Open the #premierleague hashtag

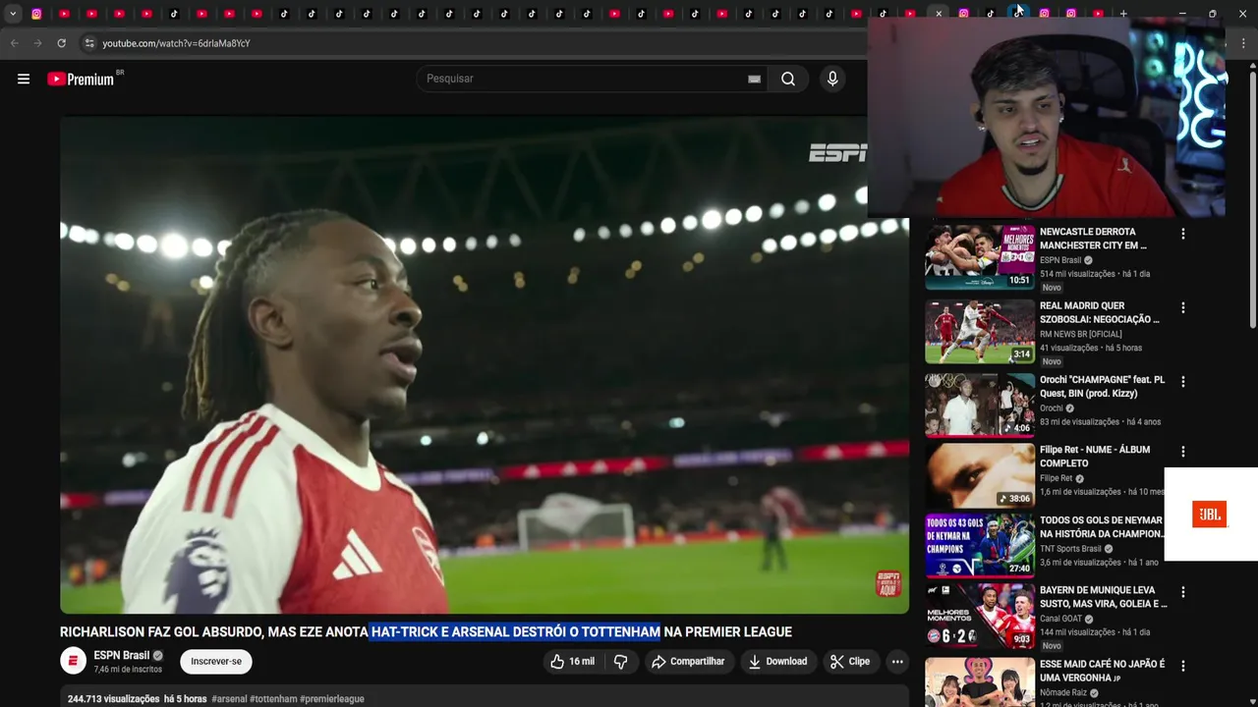[332, 699]
